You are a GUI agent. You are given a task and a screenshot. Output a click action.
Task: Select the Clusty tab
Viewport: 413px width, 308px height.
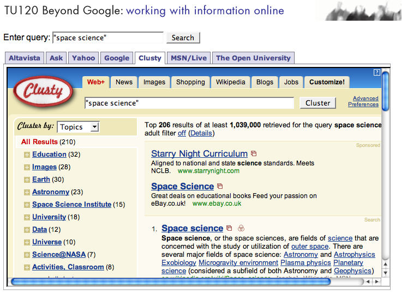click(x=150, y=58)
